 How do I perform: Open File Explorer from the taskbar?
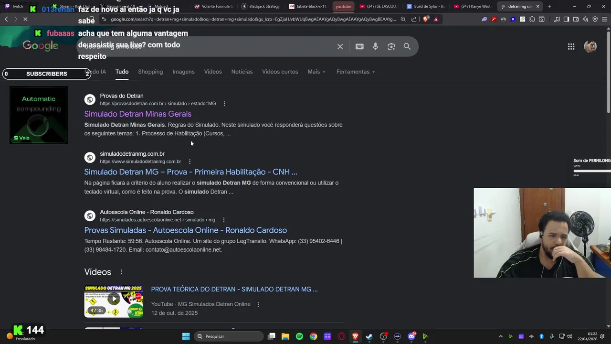point(285,336)
